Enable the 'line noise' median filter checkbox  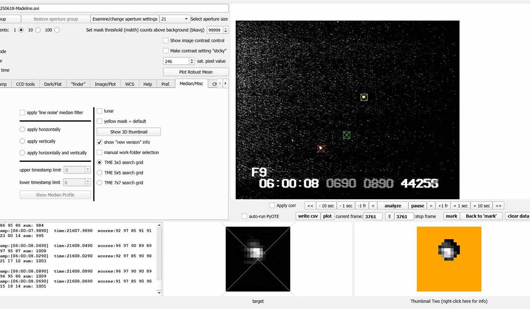point(23,113)
